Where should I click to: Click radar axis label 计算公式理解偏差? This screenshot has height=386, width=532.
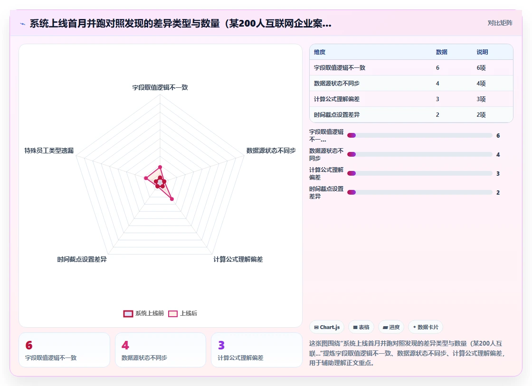click(238, 260)
